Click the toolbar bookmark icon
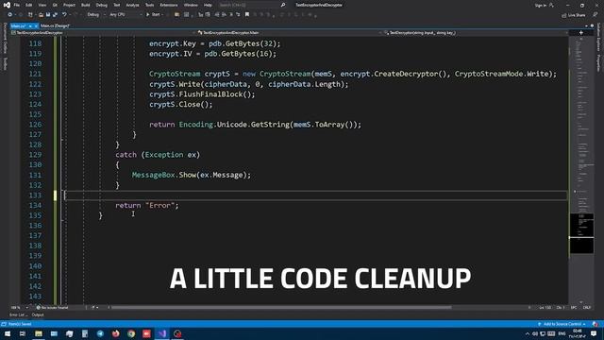The height and width of the screenshot is (340, 604). tap(247, 15)
